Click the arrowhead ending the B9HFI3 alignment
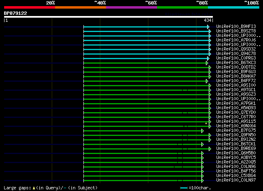The height and width of the screenshot is (191, 263). [208, 27]
